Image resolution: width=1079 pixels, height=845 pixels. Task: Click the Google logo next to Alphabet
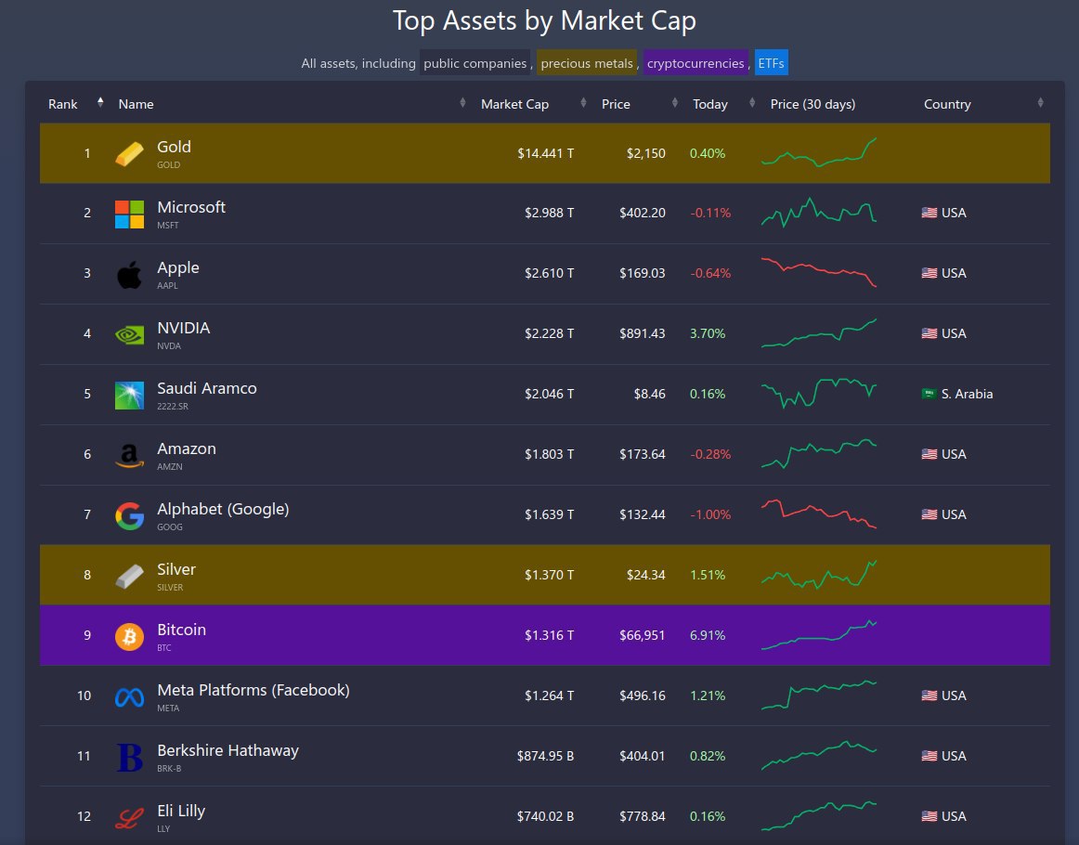pyautogui.click(x=129, y=514)
